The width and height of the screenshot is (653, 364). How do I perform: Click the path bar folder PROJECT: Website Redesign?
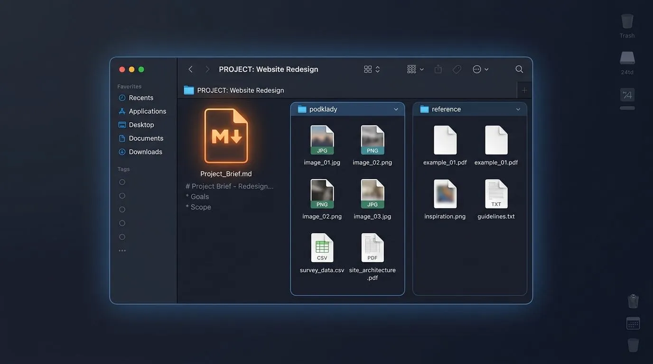(x=234, y=90)
